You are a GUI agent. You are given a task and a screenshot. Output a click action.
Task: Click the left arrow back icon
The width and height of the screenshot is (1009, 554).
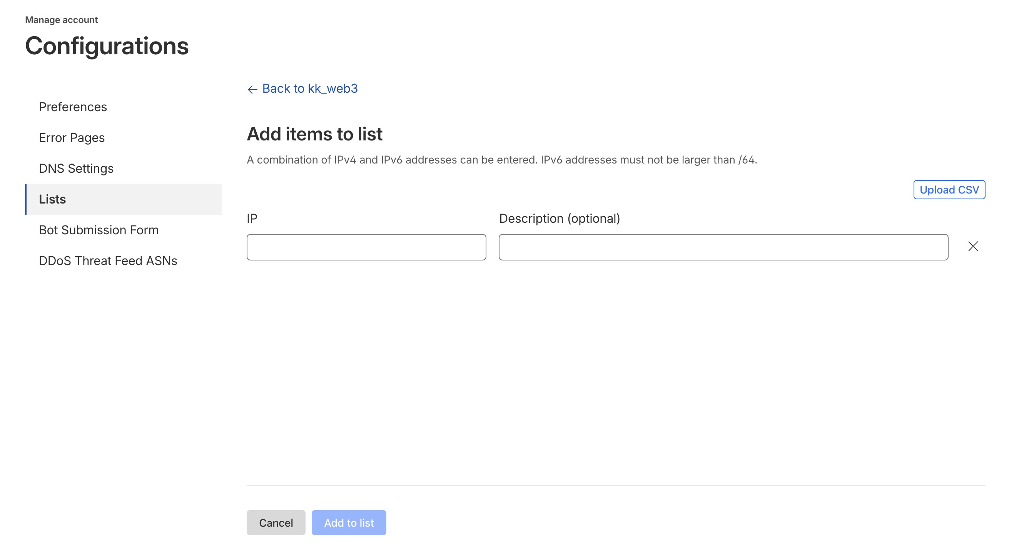click(x=252, y=89)
